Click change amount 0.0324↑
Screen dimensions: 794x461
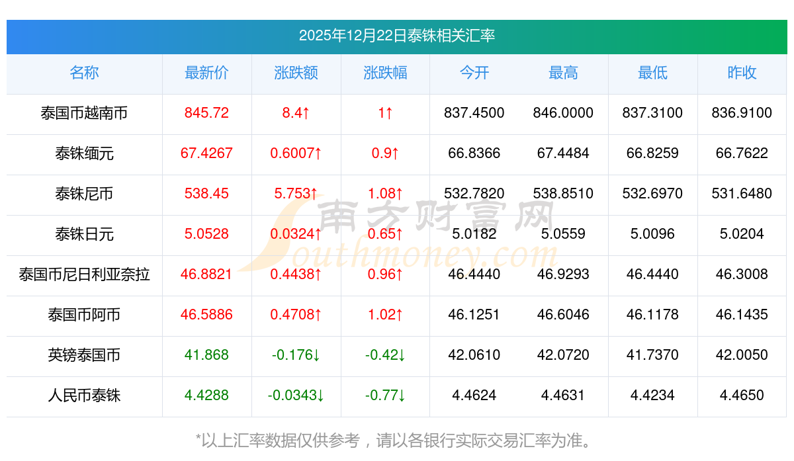click(x=296, y=235)
